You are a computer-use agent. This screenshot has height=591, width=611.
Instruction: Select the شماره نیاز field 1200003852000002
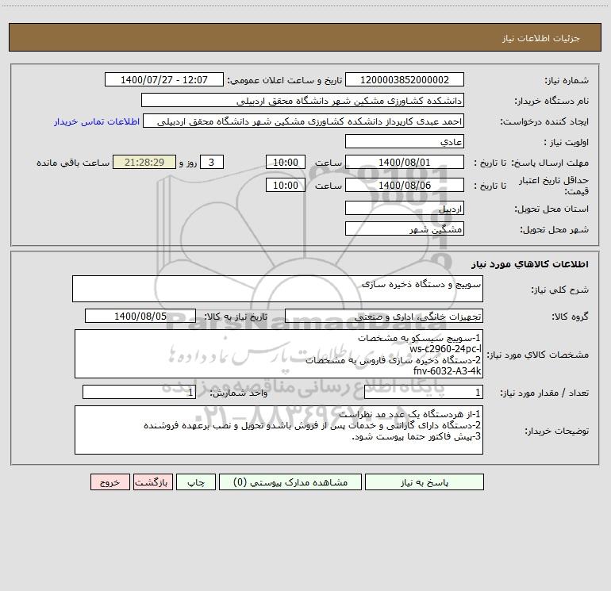pyautogui.click(x=405, y=80)
